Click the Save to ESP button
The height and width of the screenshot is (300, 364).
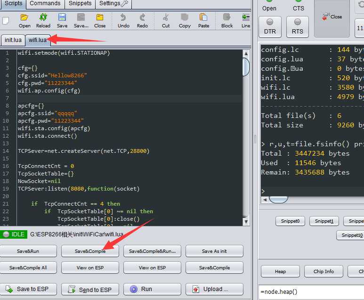[x=28, y=289]
